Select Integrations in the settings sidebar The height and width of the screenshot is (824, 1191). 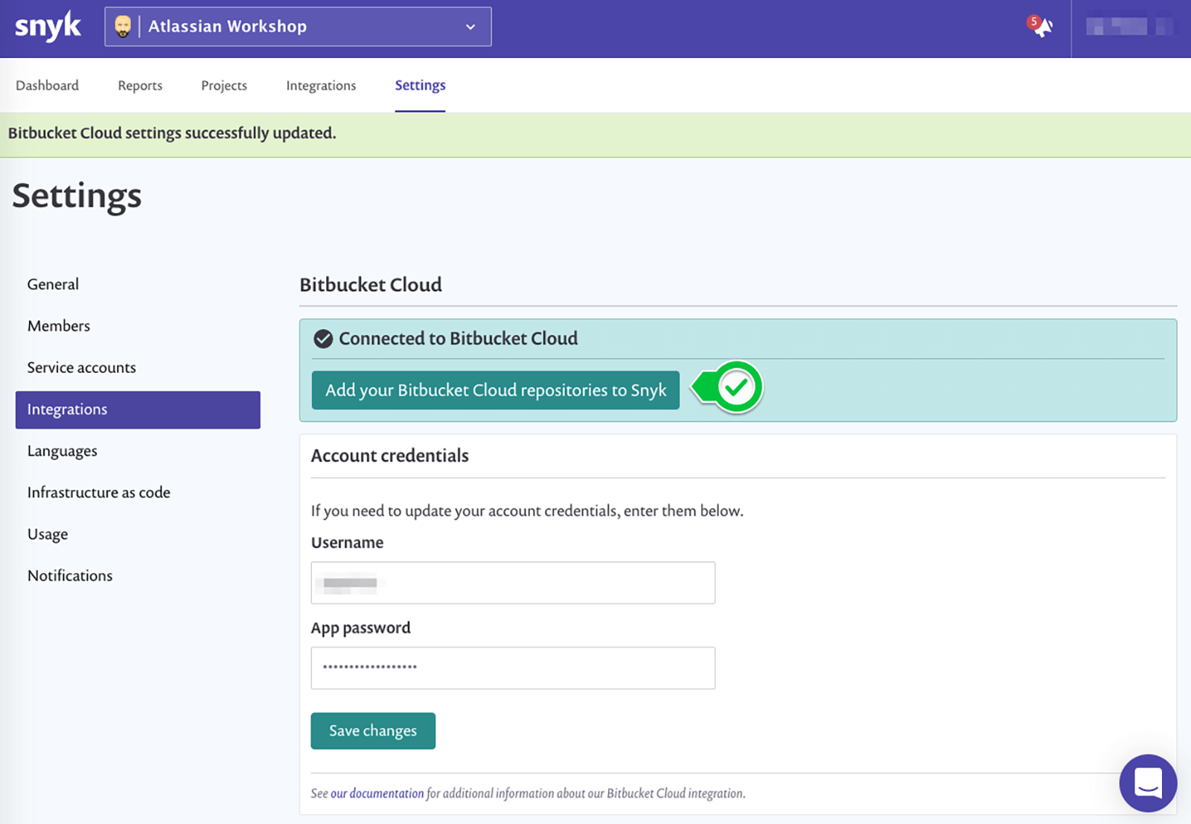pyautogui.click(x=138, y=409)
